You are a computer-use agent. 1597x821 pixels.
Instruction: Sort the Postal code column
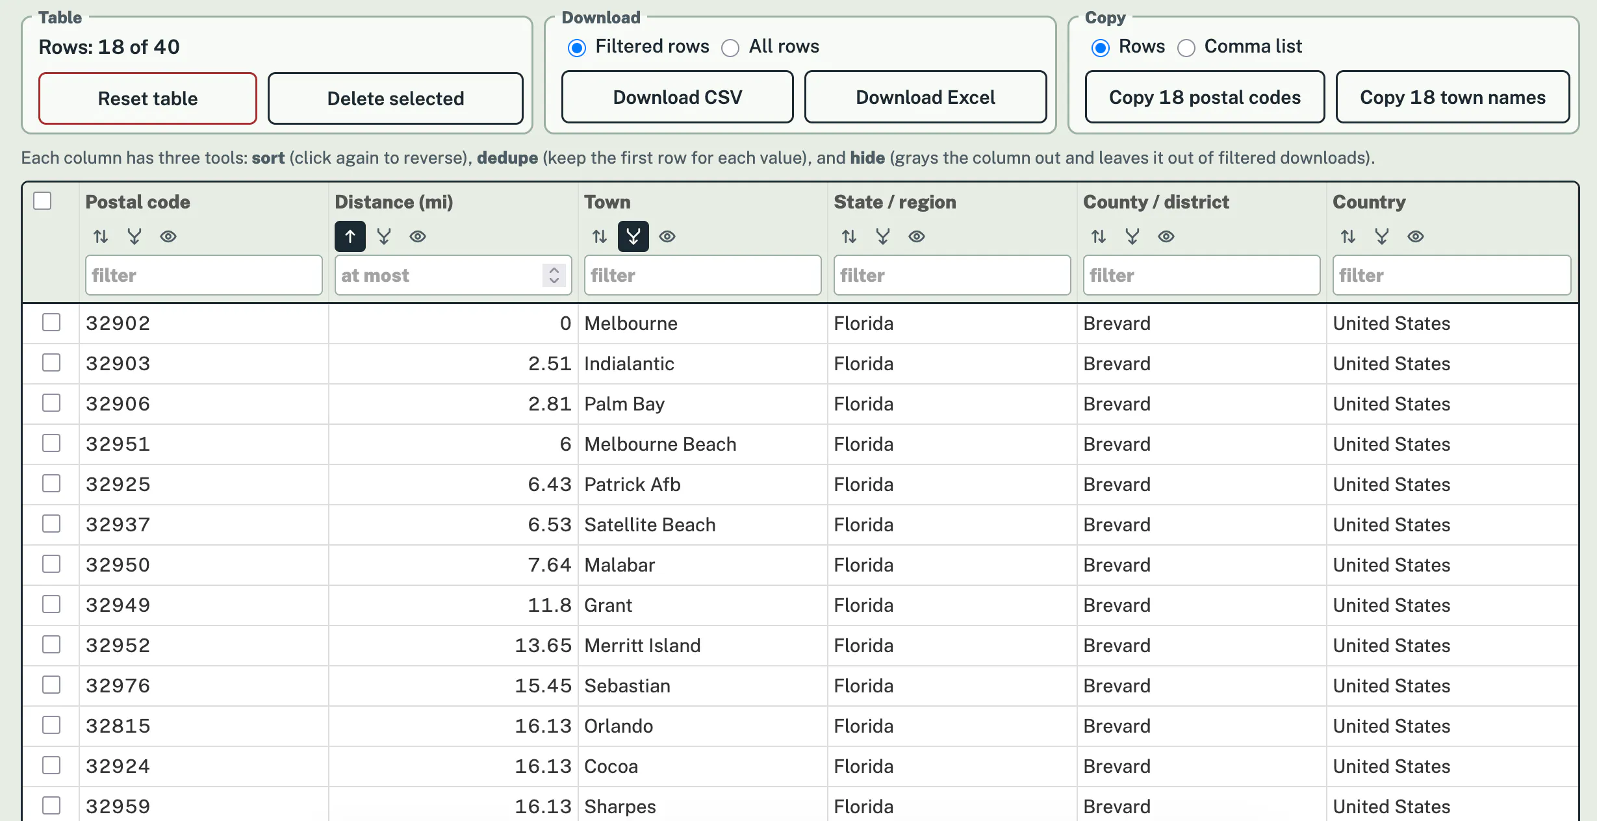pyautogui.click(x=101, y=236)
